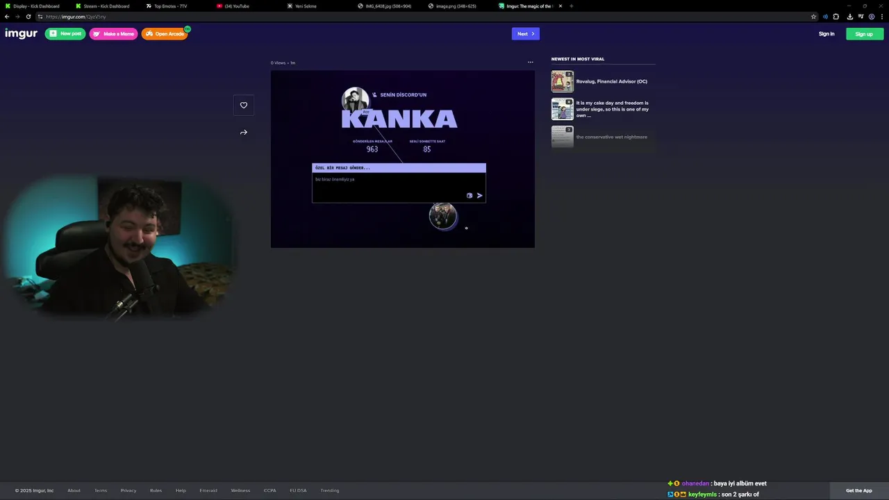The image size is (889, 500).
Task: Switch to Stream - Kick Dashboard tab
Action: tap(105, 6)
